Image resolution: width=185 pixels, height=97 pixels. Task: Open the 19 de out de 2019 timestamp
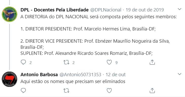pyautogui.click(x=145, y=10)
